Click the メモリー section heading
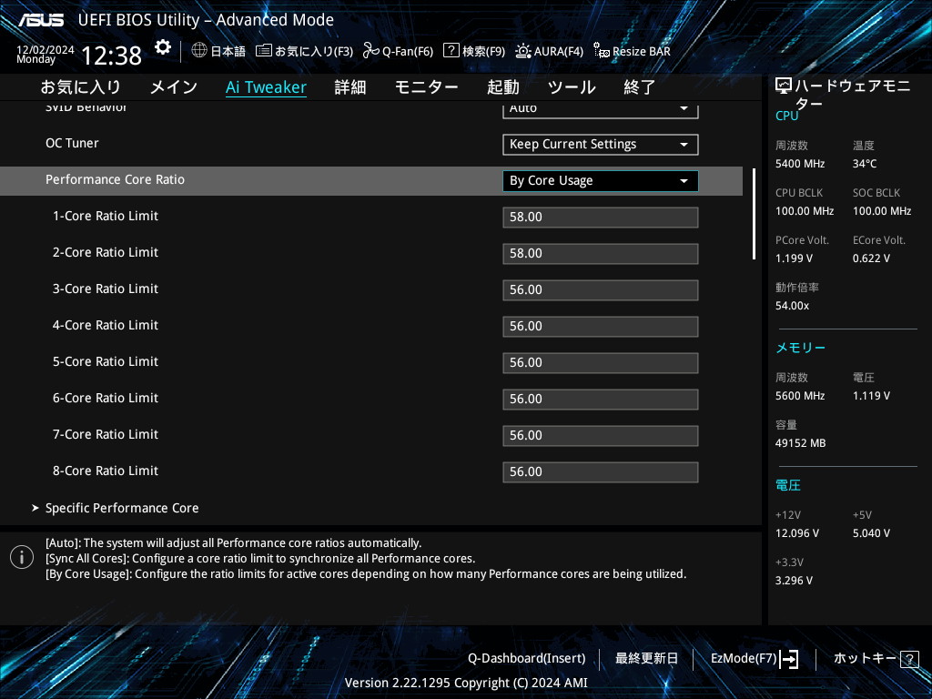This screenshot has width=932, height=699. click(x=801, y=348)
